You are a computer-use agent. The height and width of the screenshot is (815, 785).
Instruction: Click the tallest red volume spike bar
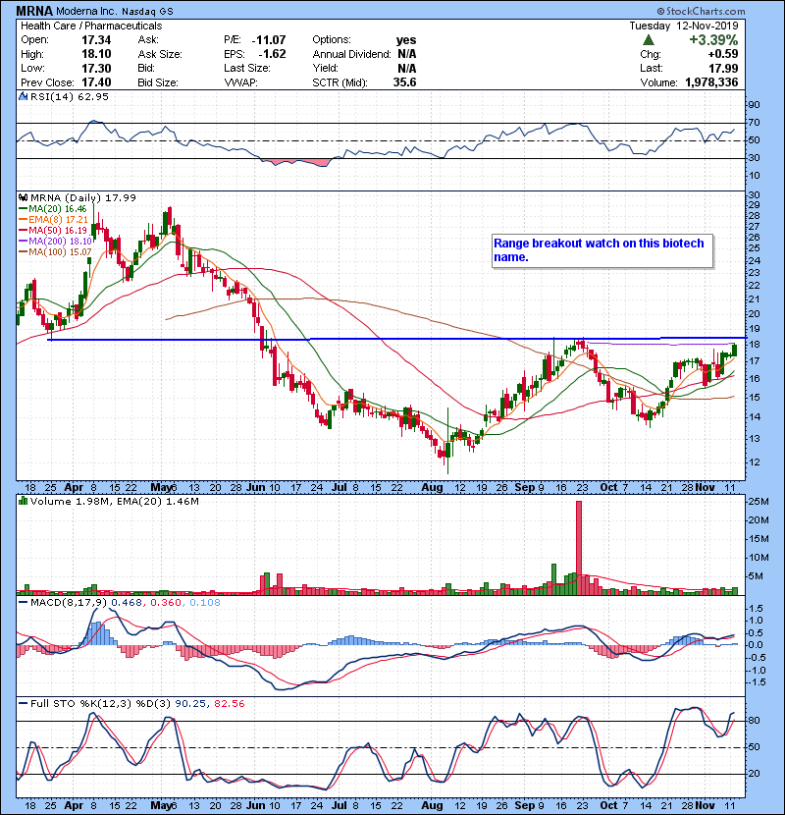[x=579, y=547]
